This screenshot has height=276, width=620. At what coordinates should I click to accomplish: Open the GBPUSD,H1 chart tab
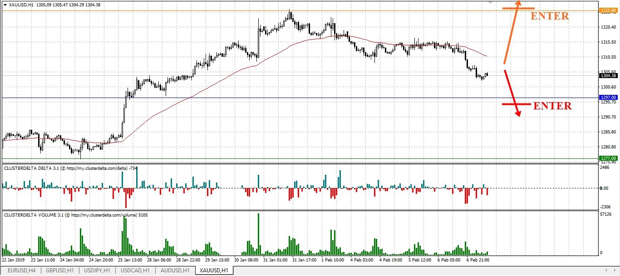[59, 271]
